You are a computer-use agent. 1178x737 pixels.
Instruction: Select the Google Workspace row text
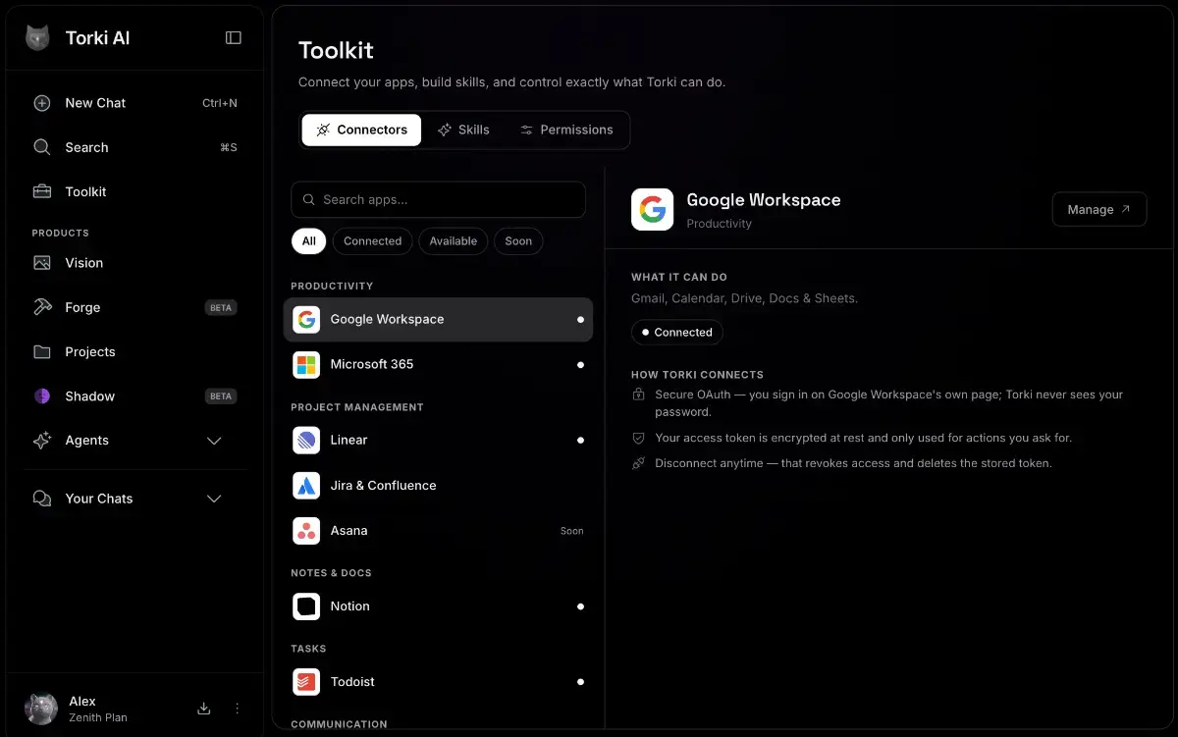387,320
